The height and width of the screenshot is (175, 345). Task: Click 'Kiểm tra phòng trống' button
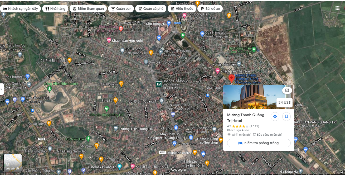(259, 143)
